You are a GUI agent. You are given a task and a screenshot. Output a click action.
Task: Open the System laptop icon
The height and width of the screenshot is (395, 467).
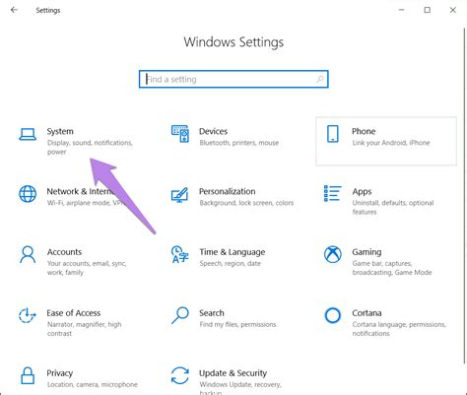[28, 134]
